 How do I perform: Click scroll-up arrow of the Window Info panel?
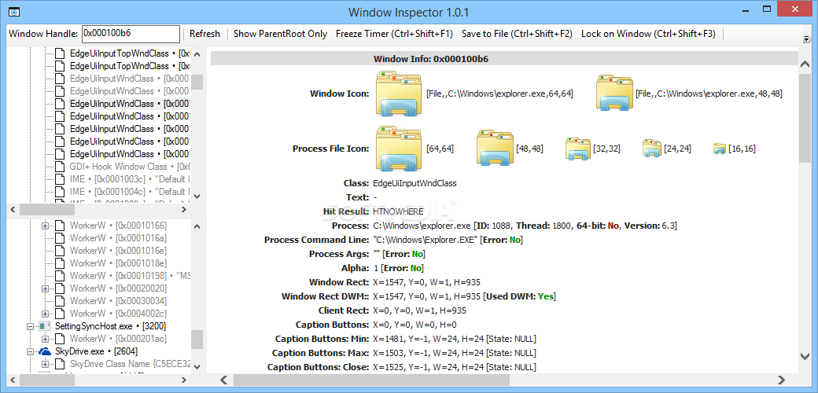(x=805, y=64)
